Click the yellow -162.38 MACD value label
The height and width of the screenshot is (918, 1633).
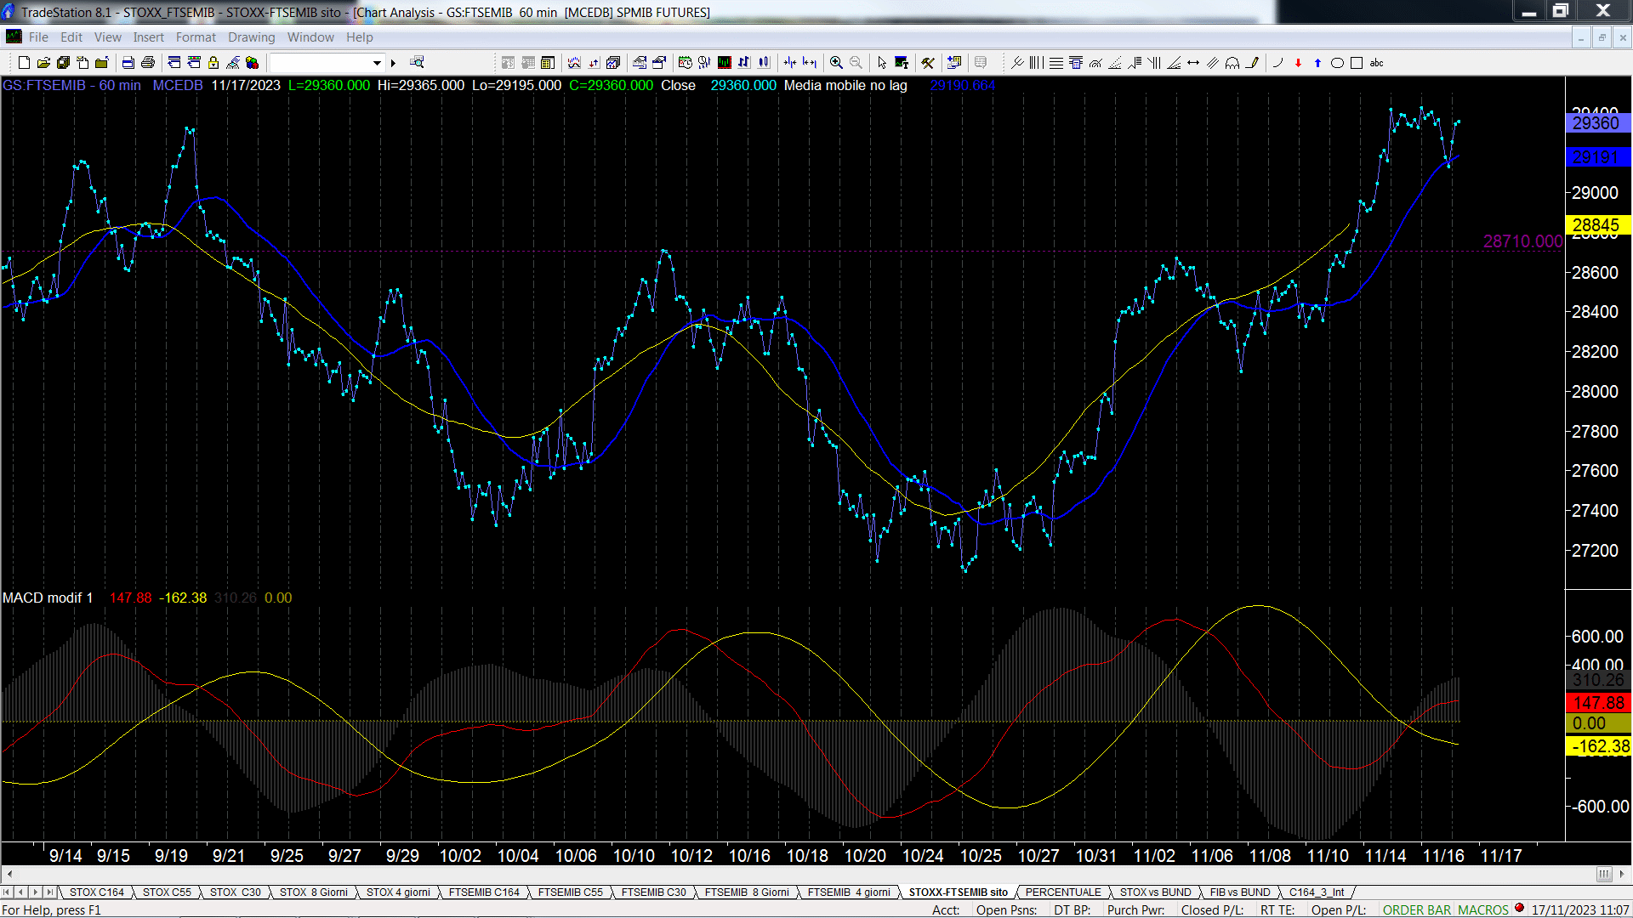[1599, 746]
